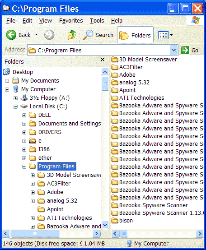Open the Tools menu
206x250 pixels.
pyautogui.click(x=97, y=21)
